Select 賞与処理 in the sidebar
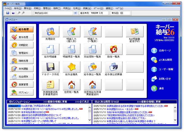 click(22, 37)
